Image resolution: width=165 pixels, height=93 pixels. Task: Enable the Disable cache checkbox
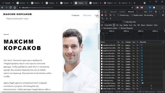click(132, 15)
